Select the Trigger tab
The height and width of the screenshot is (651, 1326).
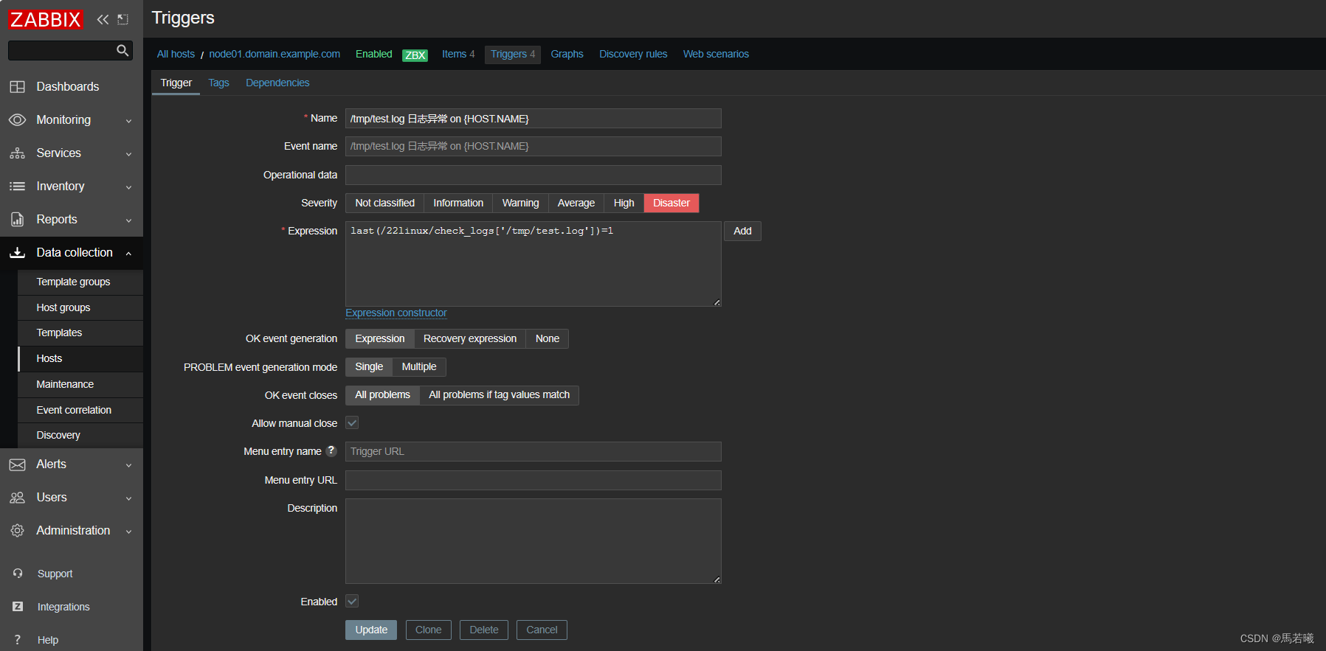tap(176, 83)
